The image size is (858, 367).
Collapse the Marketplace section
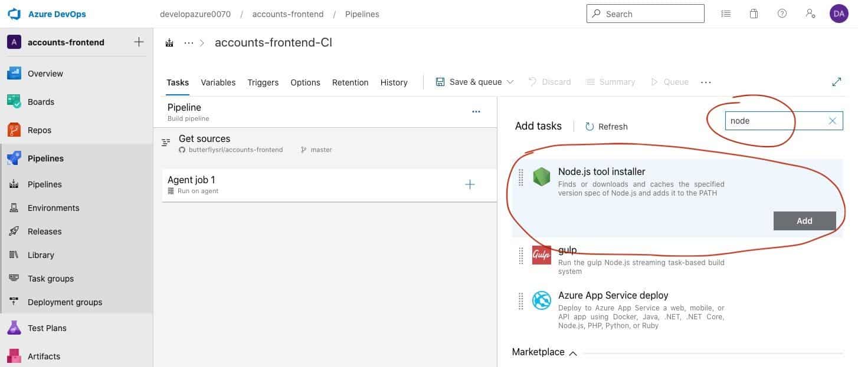pos(572,352)
